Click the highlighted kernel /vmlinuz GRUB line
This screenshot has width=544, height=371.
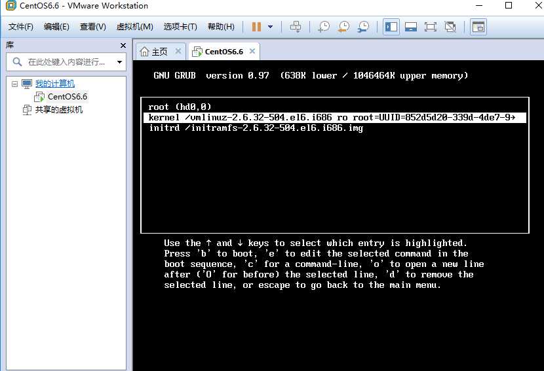point(335,117)
